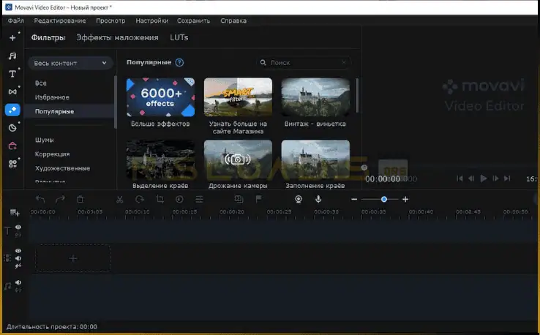The image size is (540, 335).
Task: Open the Просмотр menu
Action: pyautogui.click(x=110, y=20)
